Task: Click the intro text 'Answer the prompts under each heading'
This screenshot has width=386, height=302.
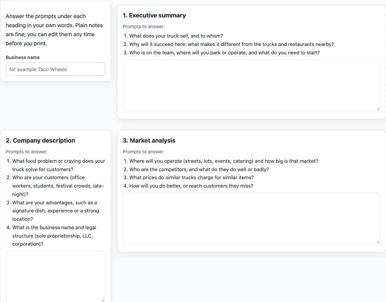Action: (54, 30)
